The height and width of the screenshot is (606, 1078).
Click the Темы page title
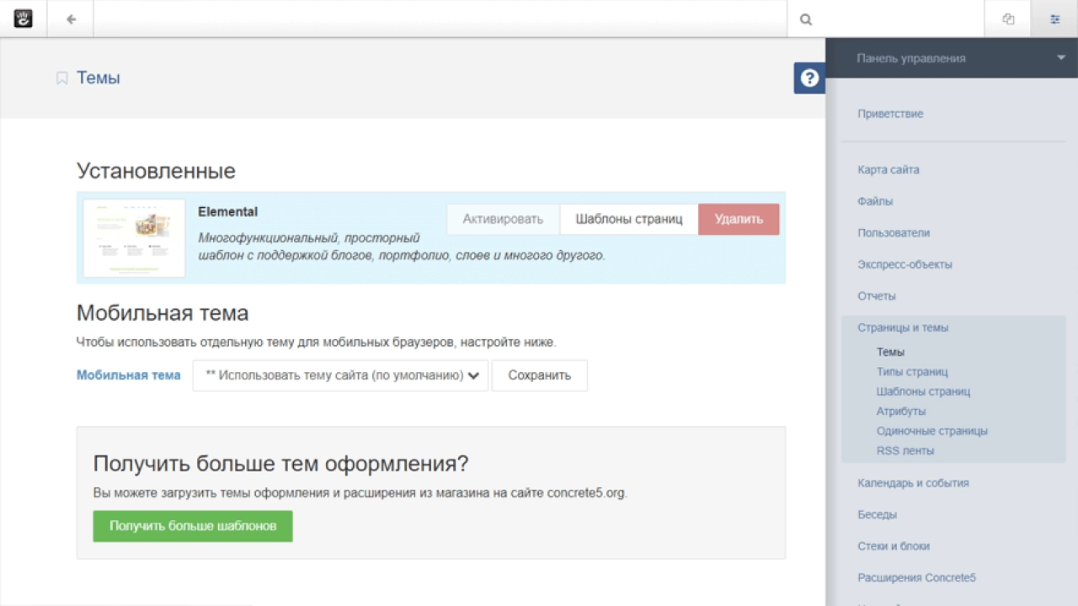click(99, 78)
